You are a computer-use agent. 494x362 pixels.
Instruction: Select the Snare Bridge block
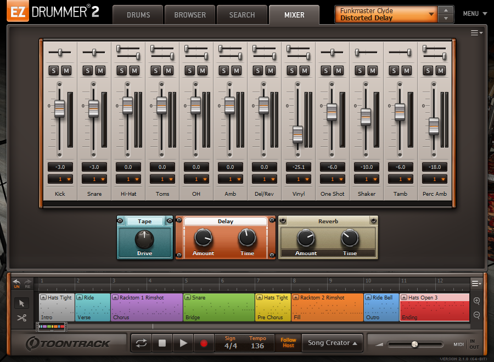[x=219, y=307]
